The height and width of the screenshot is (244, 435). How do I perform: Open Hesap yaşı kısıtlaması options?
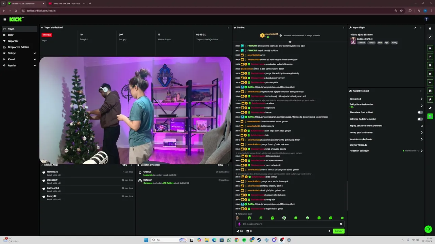coord(386,133)
